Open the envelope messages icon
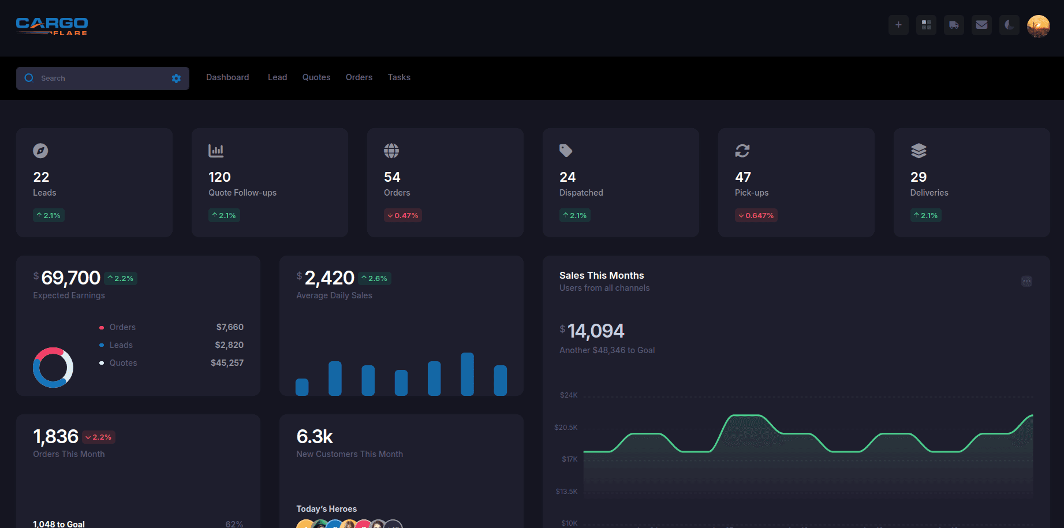The width and height of the screenshot is (1064, 528). tap(981, 25)
